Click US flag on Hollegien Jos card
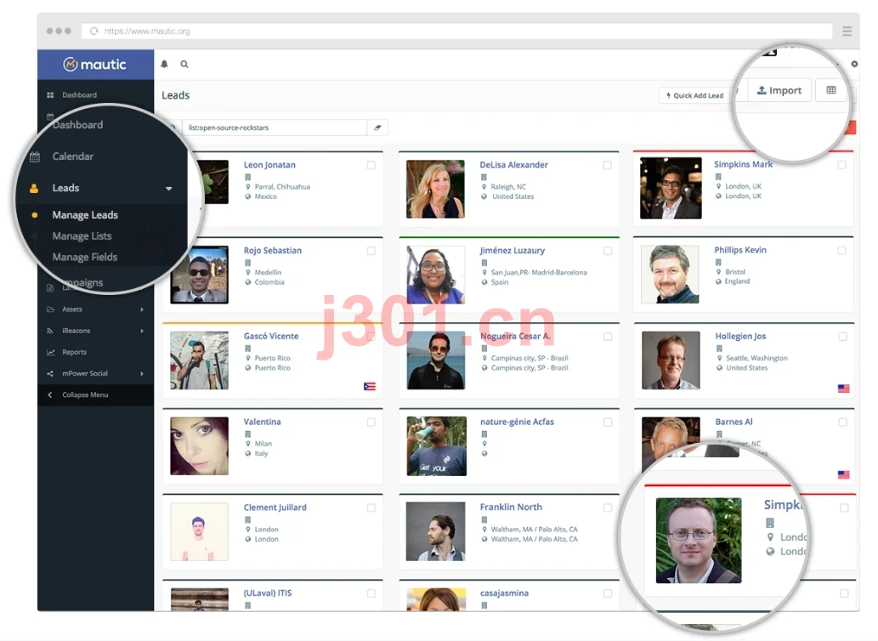Image resolution: width=878 pixels, height=641 pixels. [843, 388]
